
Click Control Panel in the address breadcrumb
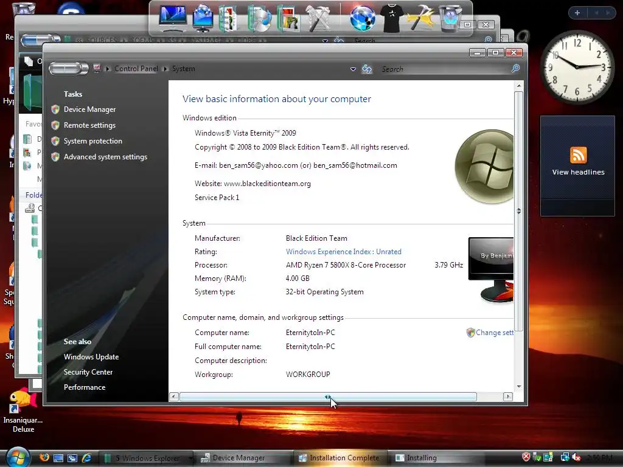point(136,69)
